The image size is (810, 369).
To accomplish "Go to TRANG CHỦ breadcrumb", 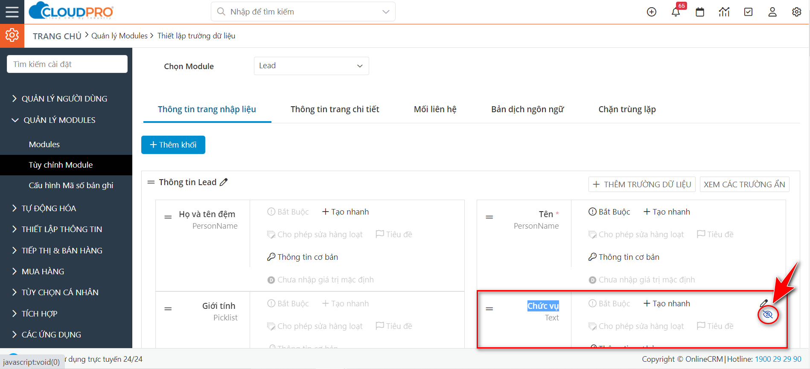I will (x=57, y=36).
